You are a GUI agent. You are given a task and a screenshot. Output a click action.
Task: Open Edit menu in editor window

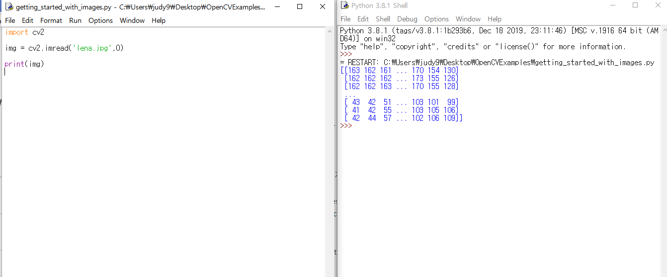27,20
